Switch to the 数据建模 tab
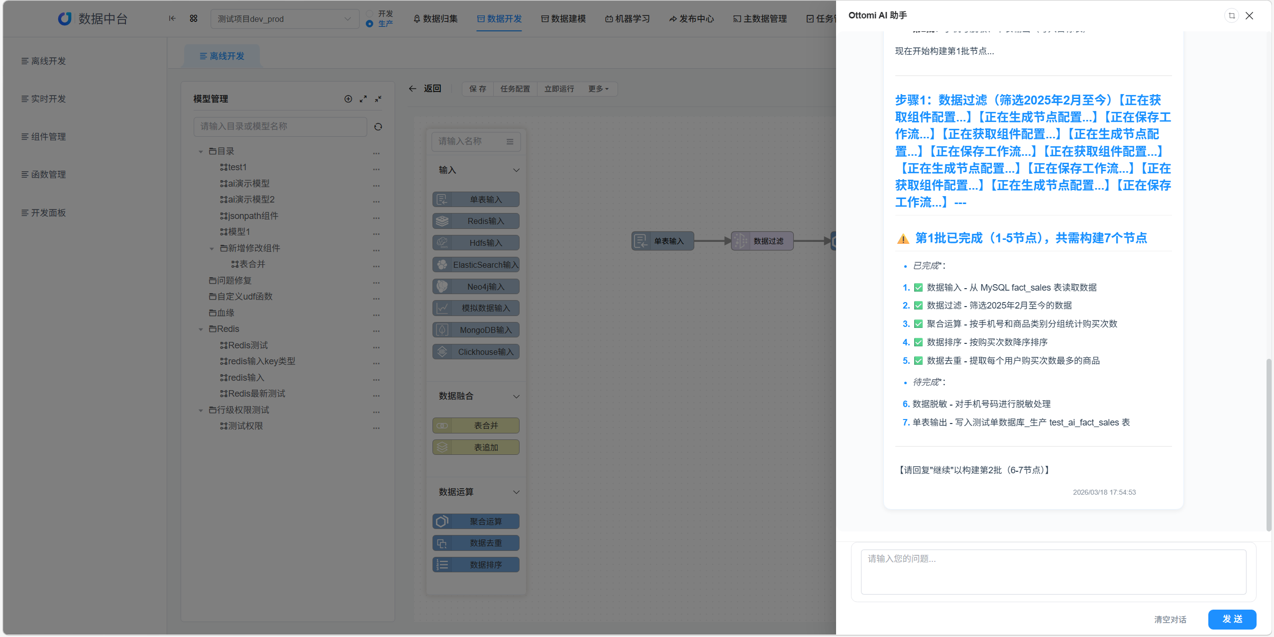This screenshot has width=1274, height=637. coord(563,18)
